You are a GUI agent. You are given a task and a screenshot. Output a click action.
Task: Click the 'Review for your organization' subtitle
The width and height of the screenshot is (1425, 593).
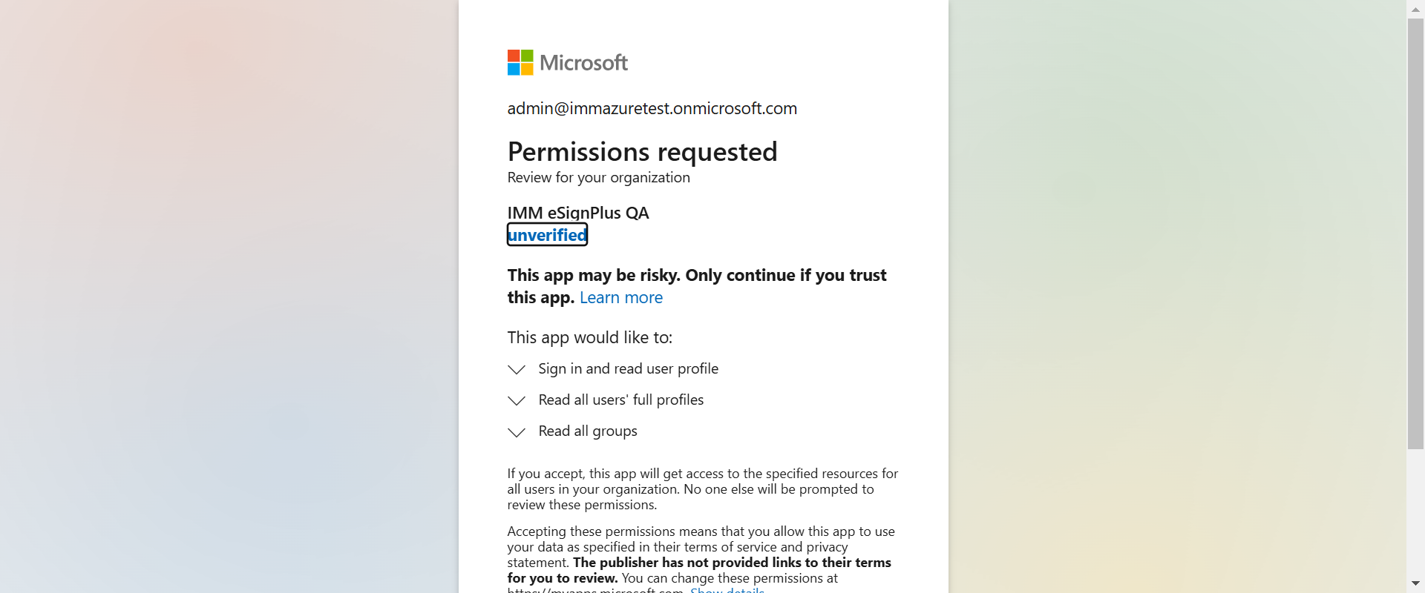[598, 178]
